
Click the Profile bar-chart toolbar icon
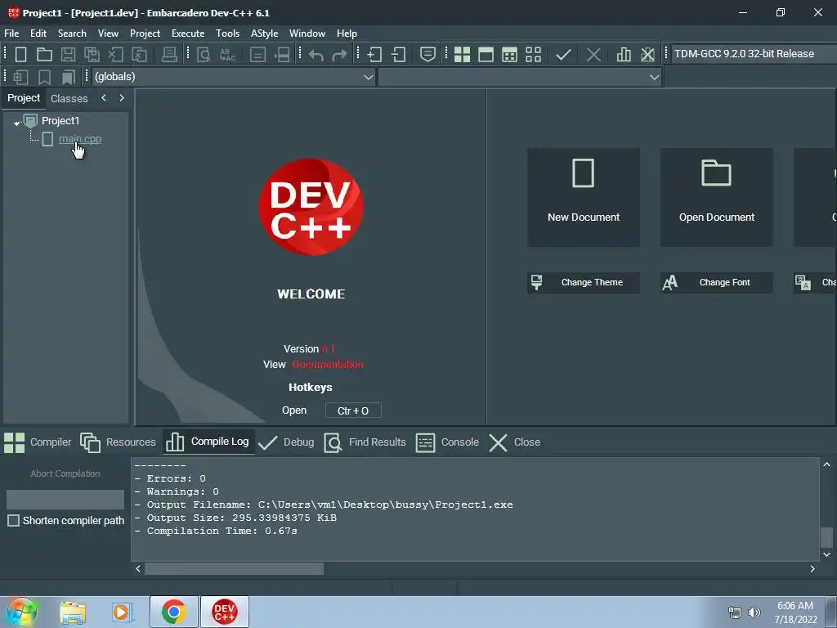624,55
